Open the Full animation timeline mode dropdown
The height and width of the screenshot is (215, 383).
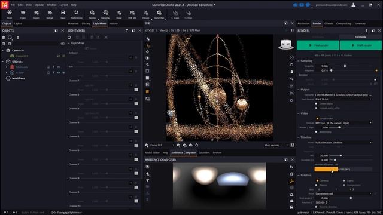(x=343, y=143)
